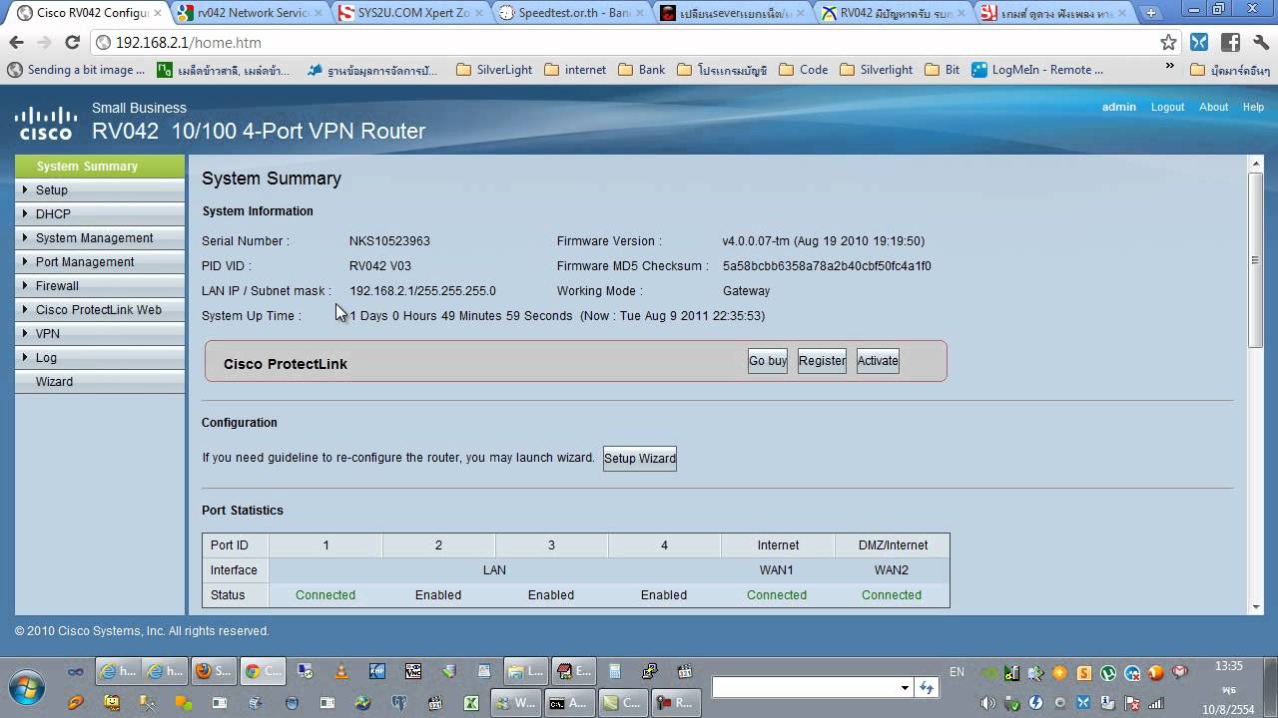Open the LogMeIn - Remote bookmark
The height and width of the screenshot is (718, 1278).
[x=1037, y=70]
